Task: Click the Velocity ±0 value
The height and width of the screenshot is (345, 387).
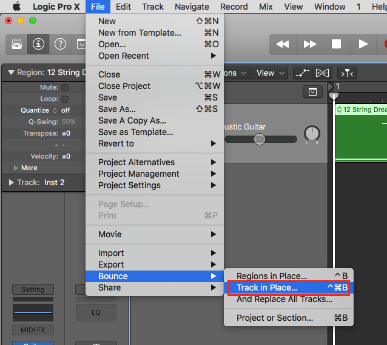Action: pos(66,156)
